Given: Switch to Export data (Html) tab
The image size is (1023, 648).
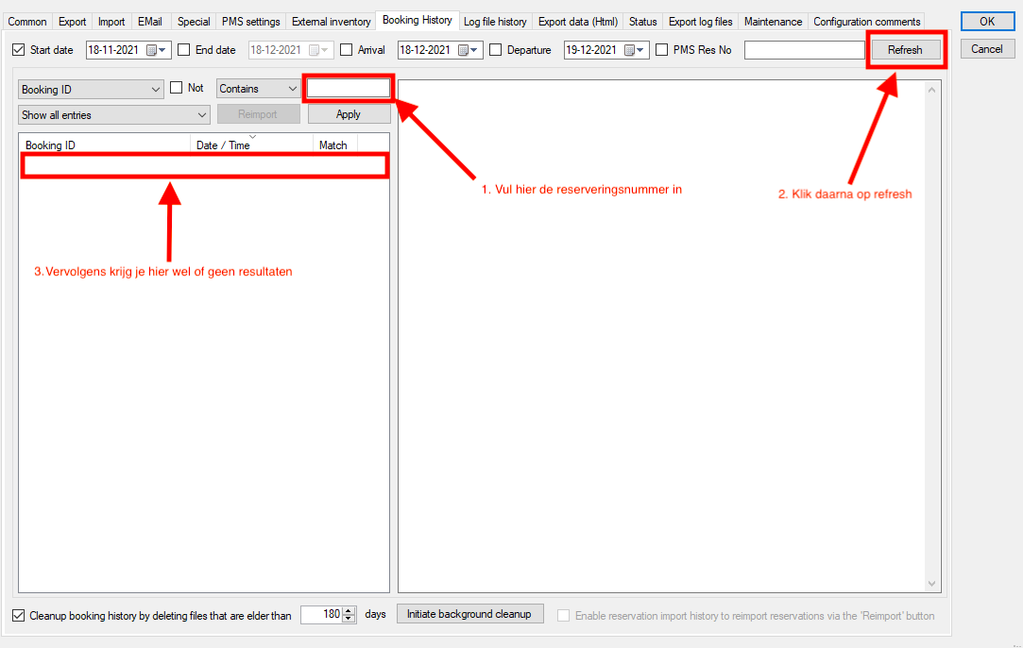Looking at the screenshot, I should [578, 22].
